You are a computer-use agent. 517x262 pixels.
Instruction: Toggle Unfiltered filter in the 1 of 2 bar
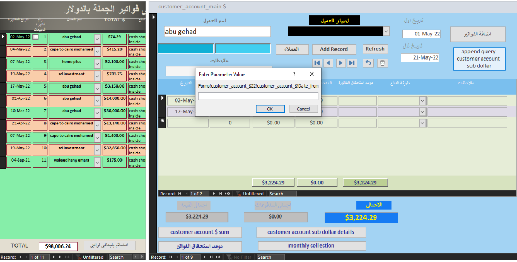pos(249,194)
